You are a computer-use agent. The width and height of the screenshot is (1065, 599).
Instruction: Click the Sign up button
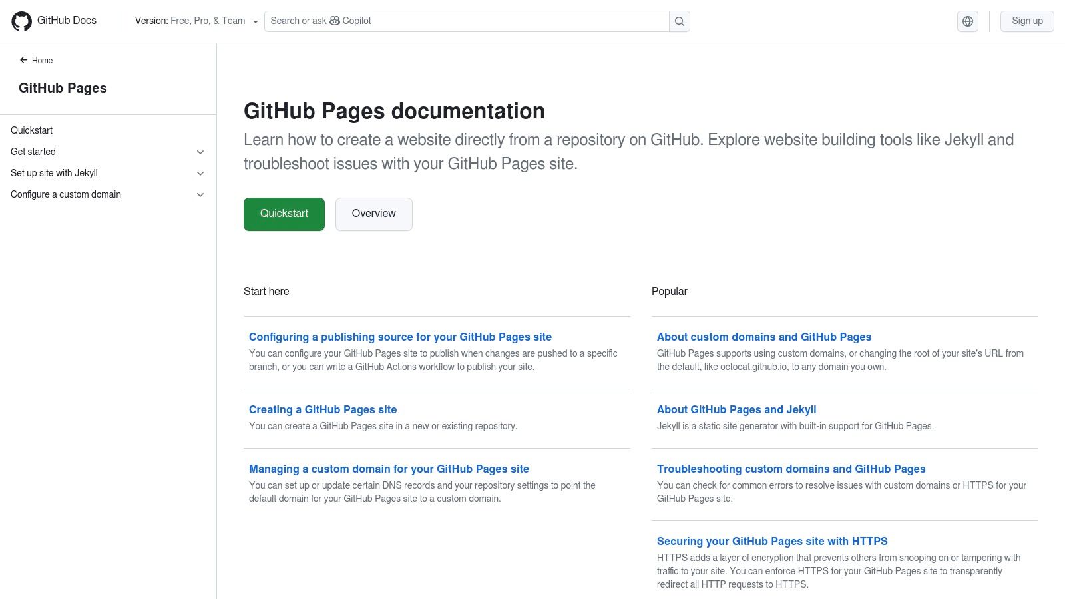[x=1026, y=21]
